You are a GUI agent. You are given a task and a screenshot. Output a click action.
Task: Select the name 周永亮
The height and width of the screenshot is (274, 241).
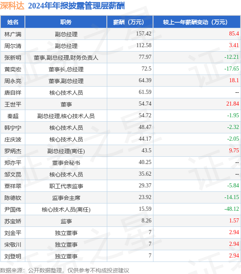point(13,81)
